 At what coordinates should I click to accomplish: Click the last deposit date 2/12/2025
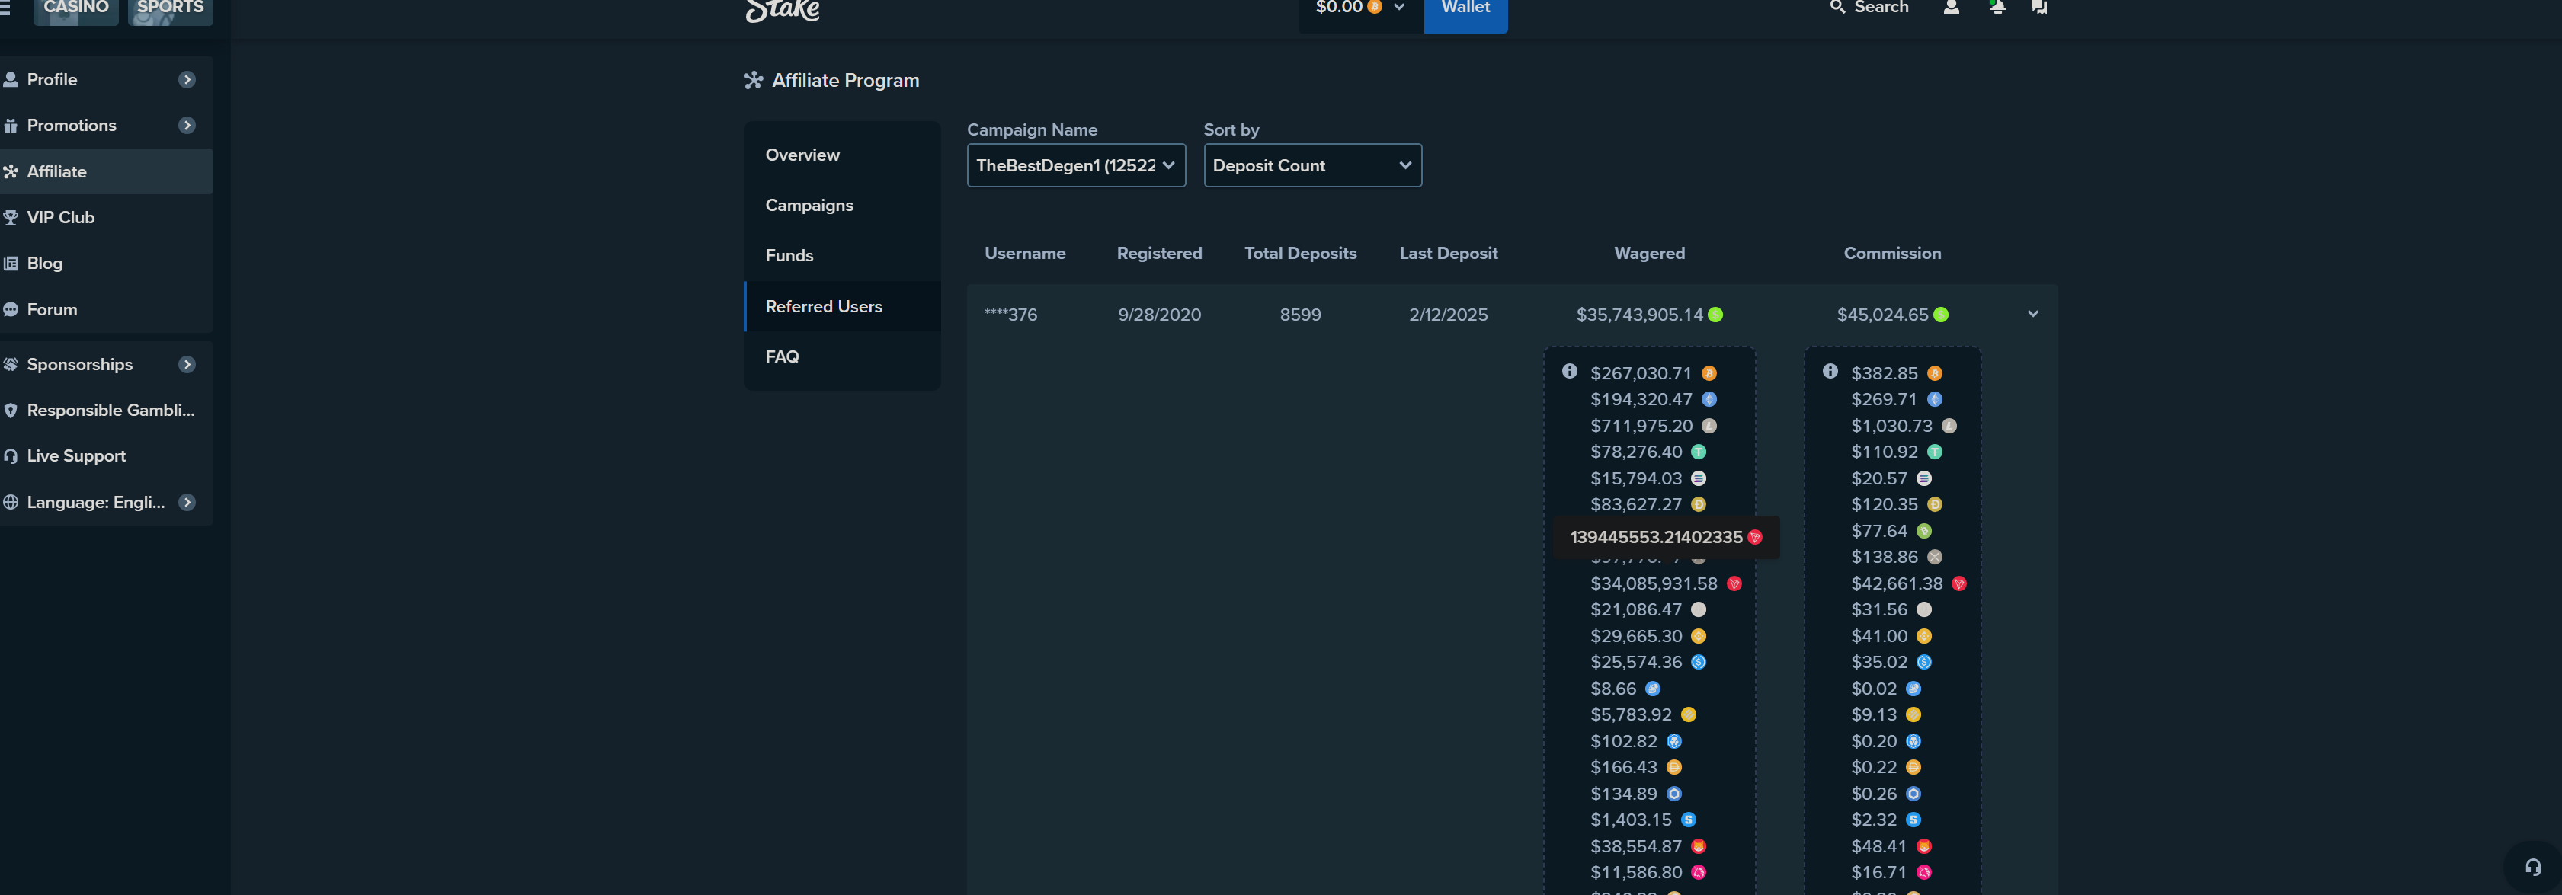(1448, 315)
